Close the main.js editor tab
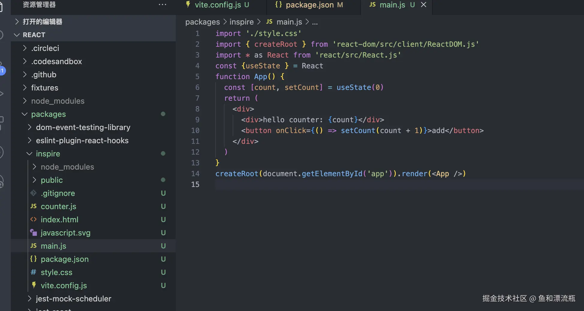This screenshot has width=584, height=311. [x=424, y=5]
